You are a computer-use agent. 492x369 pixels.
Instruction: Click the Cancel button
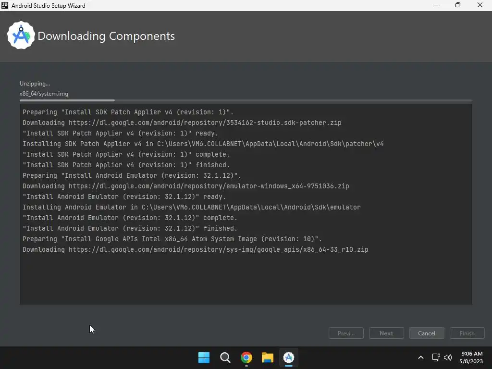427,333
